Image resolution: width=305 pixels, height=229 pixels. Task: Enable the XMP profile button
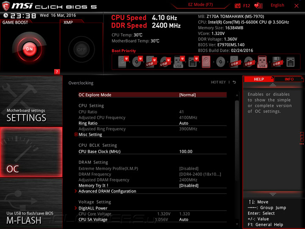click(x=81, y=50)
